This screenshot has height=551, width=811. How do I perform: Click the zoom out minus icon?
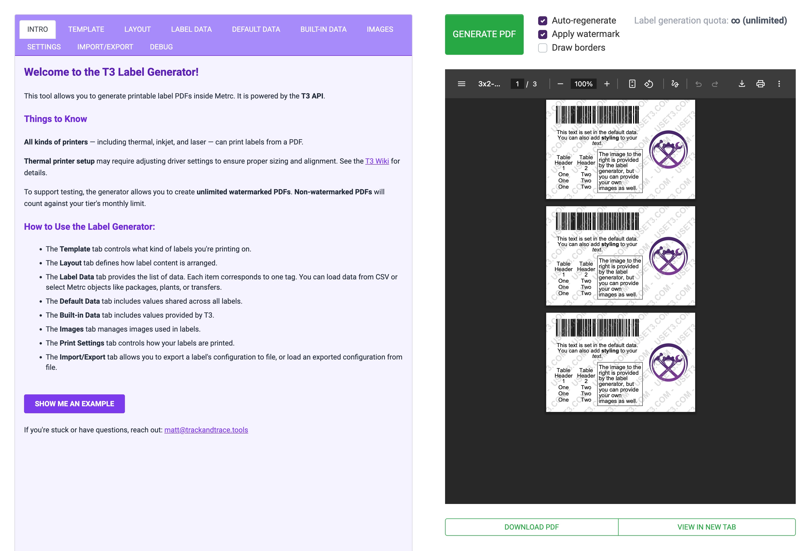click(x=560, y=84)
